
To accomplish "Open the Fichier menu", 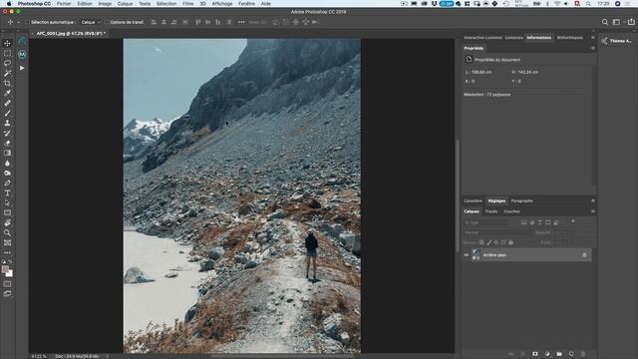I will (x=64, y=4).
